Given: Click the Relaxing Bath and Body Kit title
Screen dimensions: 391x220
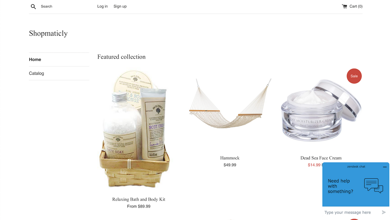Looking at the screenshot, I should (139, 199).
